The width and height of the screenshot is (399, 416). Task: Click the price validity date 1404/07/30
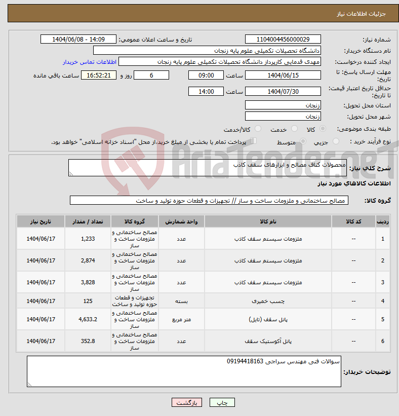pyautogui.click(x=283, y=91)
